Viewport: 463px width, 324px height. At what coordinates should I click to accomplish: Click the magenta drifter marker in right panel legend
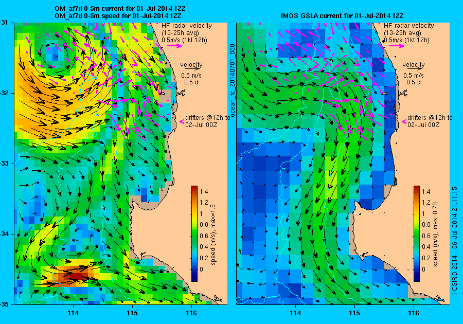click(404, 121)
